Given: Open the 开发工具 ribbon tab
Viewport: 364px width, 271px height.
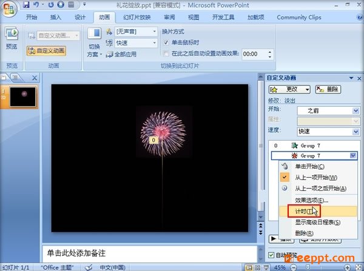Looking at the screenshot, I should pos(223,17).
